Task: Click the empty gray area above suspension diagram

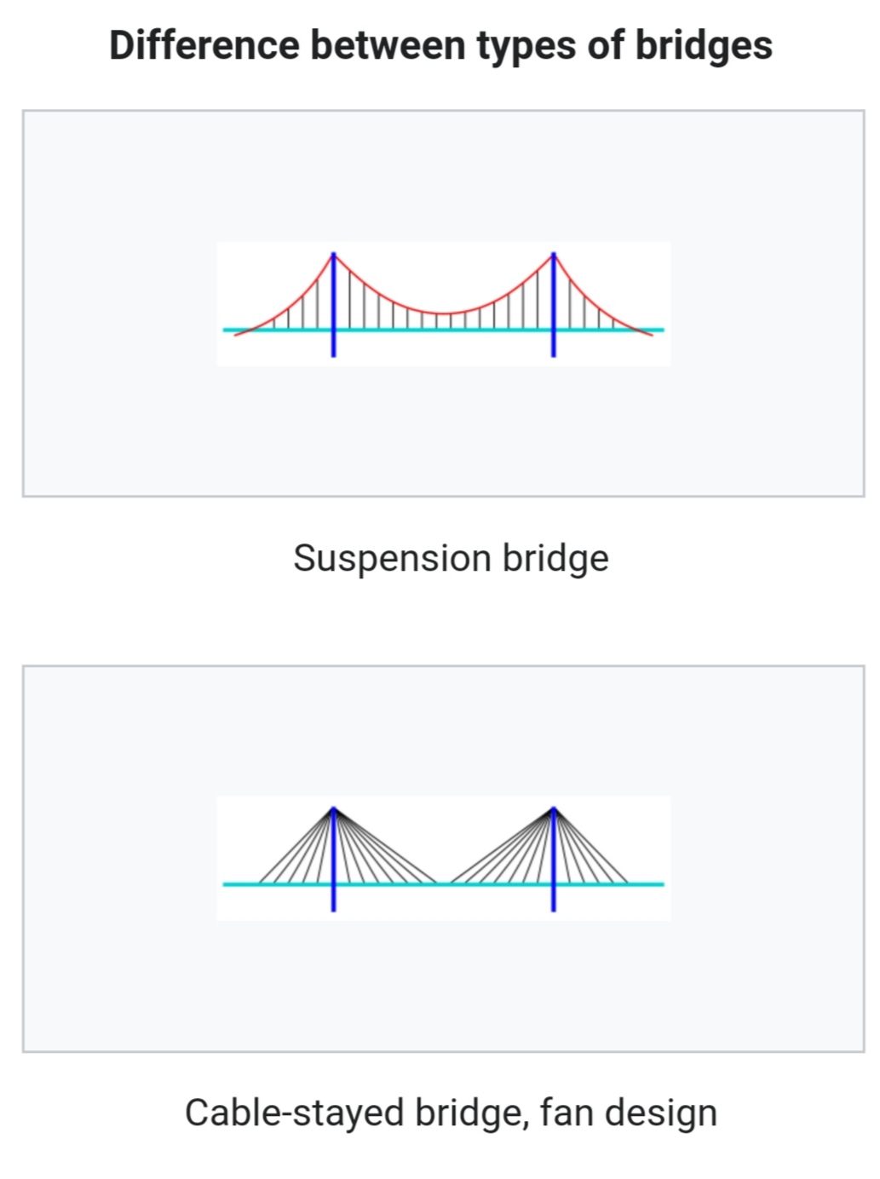Action: click(444, 176)
